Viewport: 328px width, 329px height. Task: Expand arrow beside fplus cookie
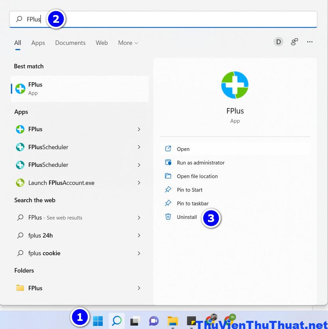pos(139,253)
